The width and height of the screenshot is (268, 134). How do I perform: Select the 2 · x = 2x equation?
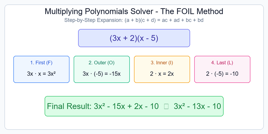(162, 74)
